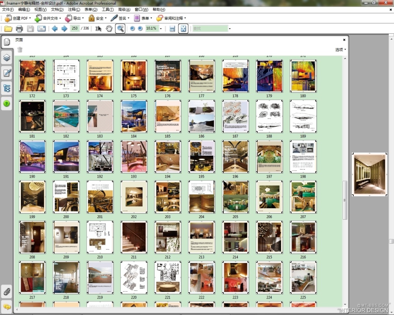Screen dimensions: 394x315
Task: Expand the 选项 options dropdown in Pages panel
Action: pos(340,50)
